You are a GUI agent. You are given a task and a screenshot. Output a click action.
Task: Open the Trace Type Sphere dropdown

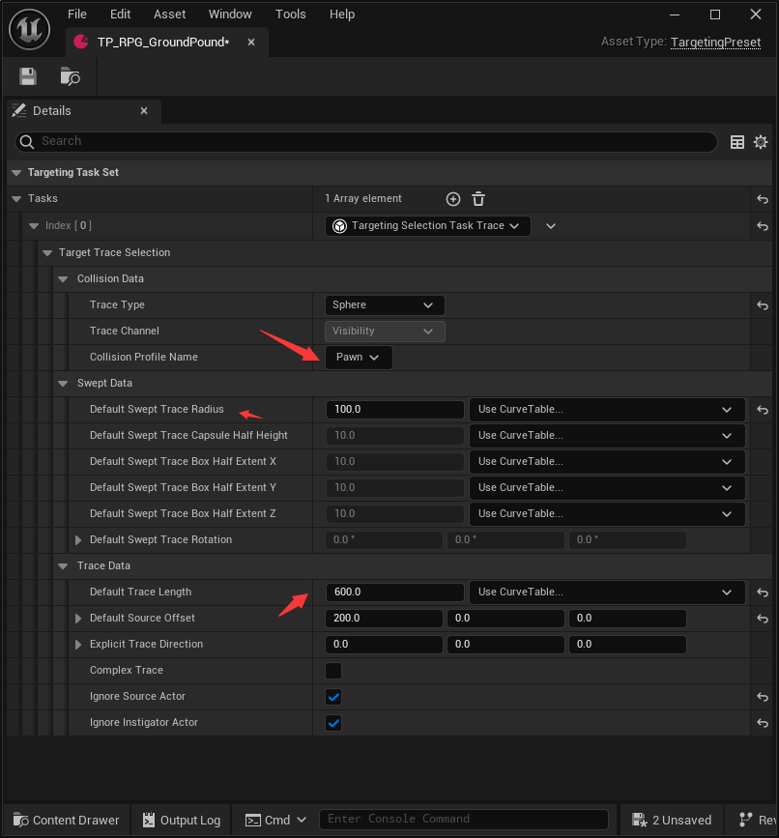point(385,305)
